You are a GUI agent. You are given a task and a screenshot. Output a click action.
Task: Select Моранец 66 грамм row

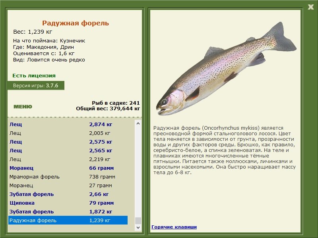coord(68,168)
